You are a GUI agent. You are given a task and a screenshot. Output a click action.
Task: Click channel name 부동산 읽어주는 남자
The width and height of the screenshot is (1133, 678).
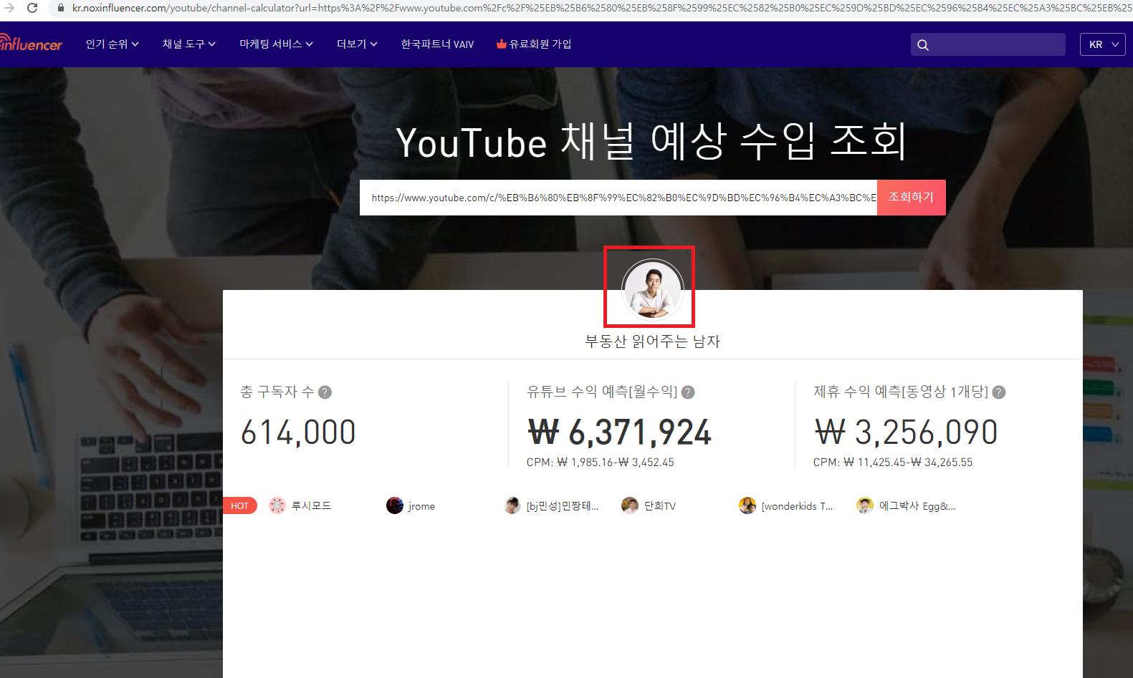[x=652, y=342]
